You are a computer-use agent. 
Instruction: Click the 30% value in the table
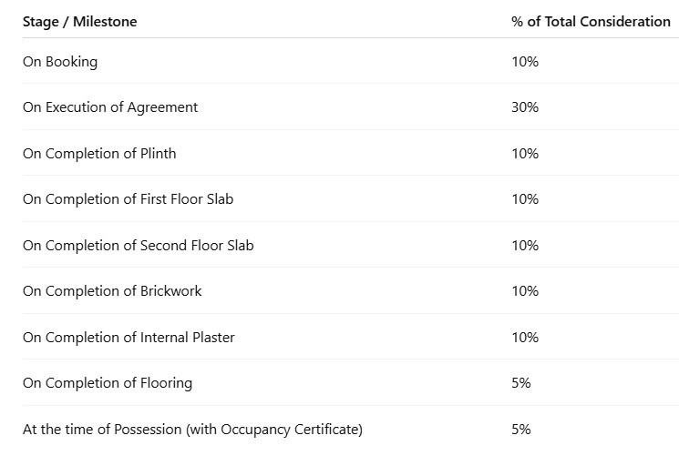525,107
